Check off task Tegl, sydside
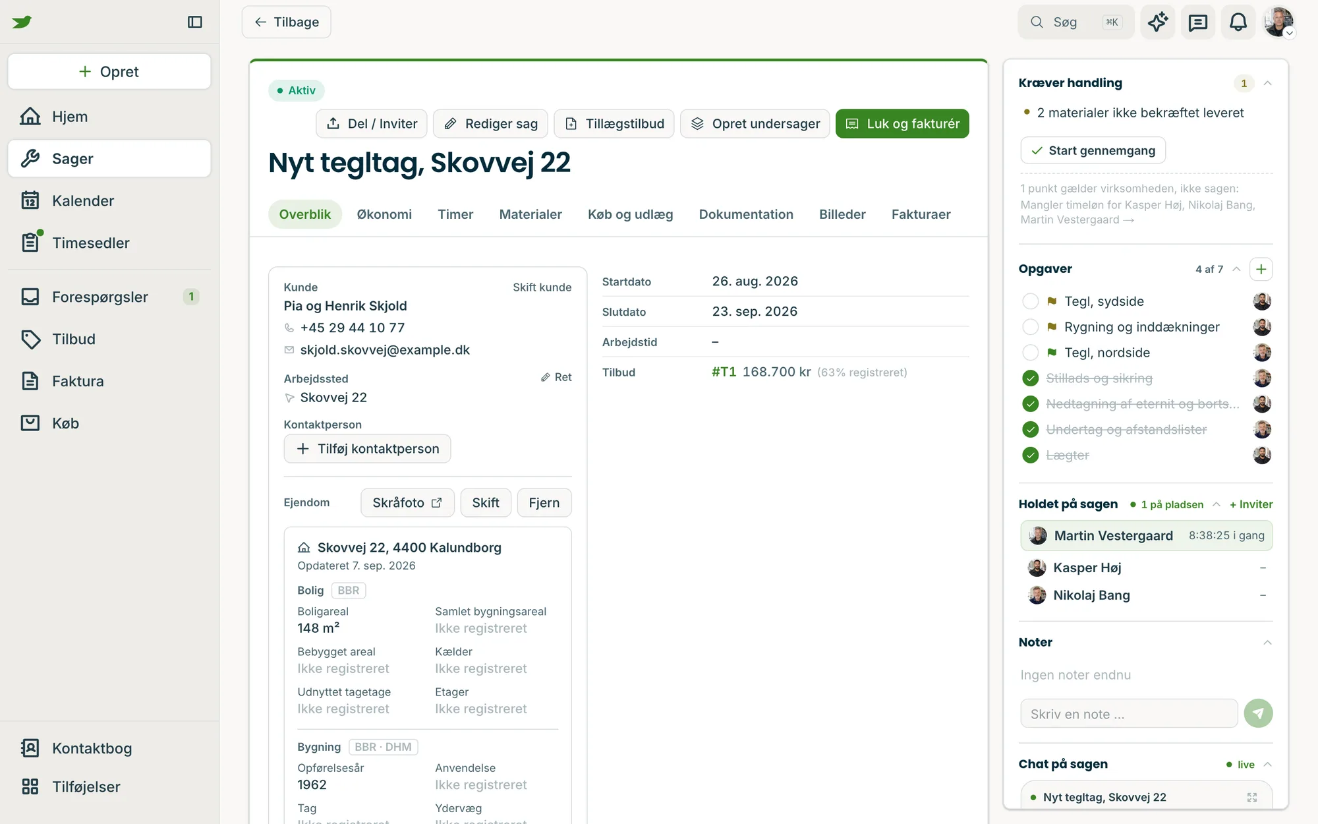This screenshot has height=824, width=1318. pyautogui.click(x=1031, y=301)
